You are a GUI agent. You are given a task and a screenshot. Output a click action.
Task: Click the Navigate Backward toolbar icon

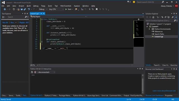coord(4,9)
